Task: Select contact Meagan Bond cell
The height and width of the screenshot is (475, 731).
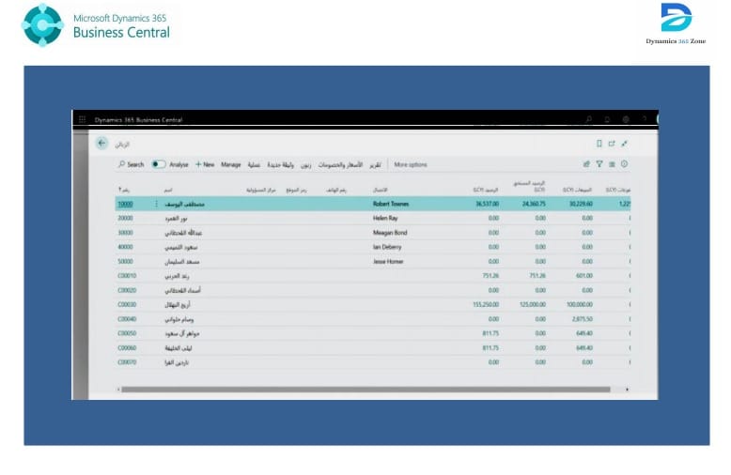Action: coord(390,233)
